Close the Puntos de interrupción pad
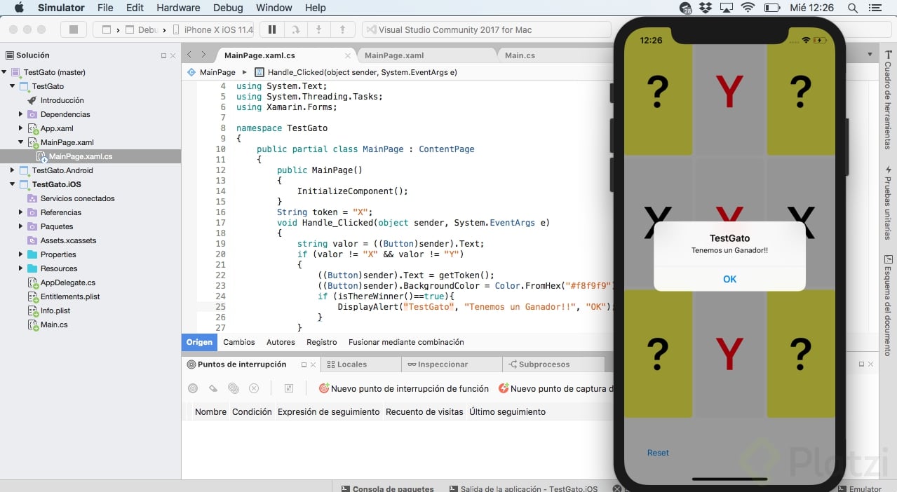 tap(314, 364)
